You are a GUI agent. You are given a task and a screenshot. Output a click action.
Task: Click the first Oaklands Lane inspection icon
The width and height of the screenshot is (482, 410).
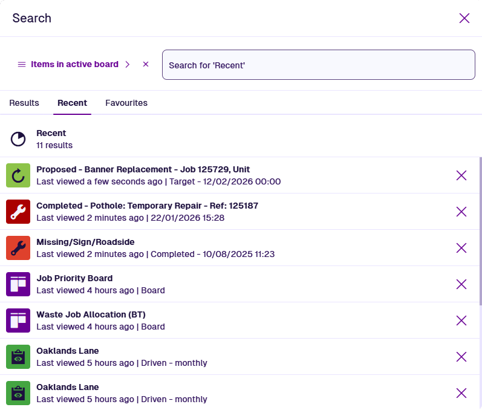[x=18, y=357]
